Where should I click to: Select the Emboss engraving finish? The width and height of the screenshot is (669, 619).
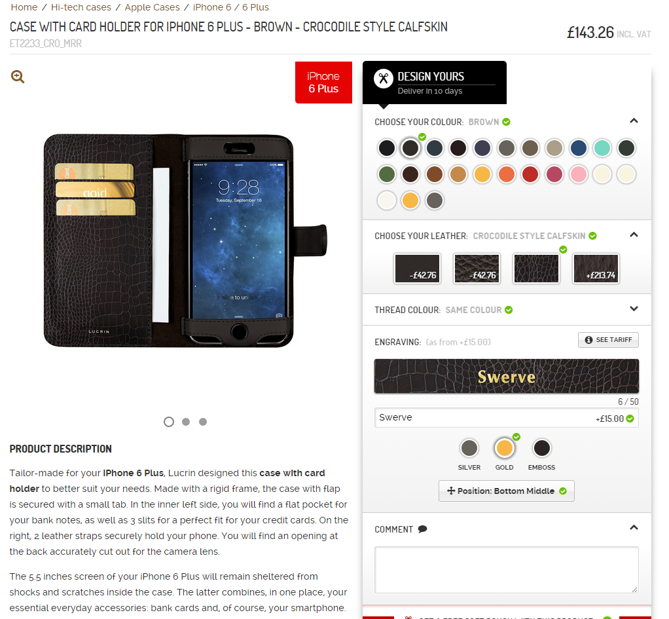point(542,448)
